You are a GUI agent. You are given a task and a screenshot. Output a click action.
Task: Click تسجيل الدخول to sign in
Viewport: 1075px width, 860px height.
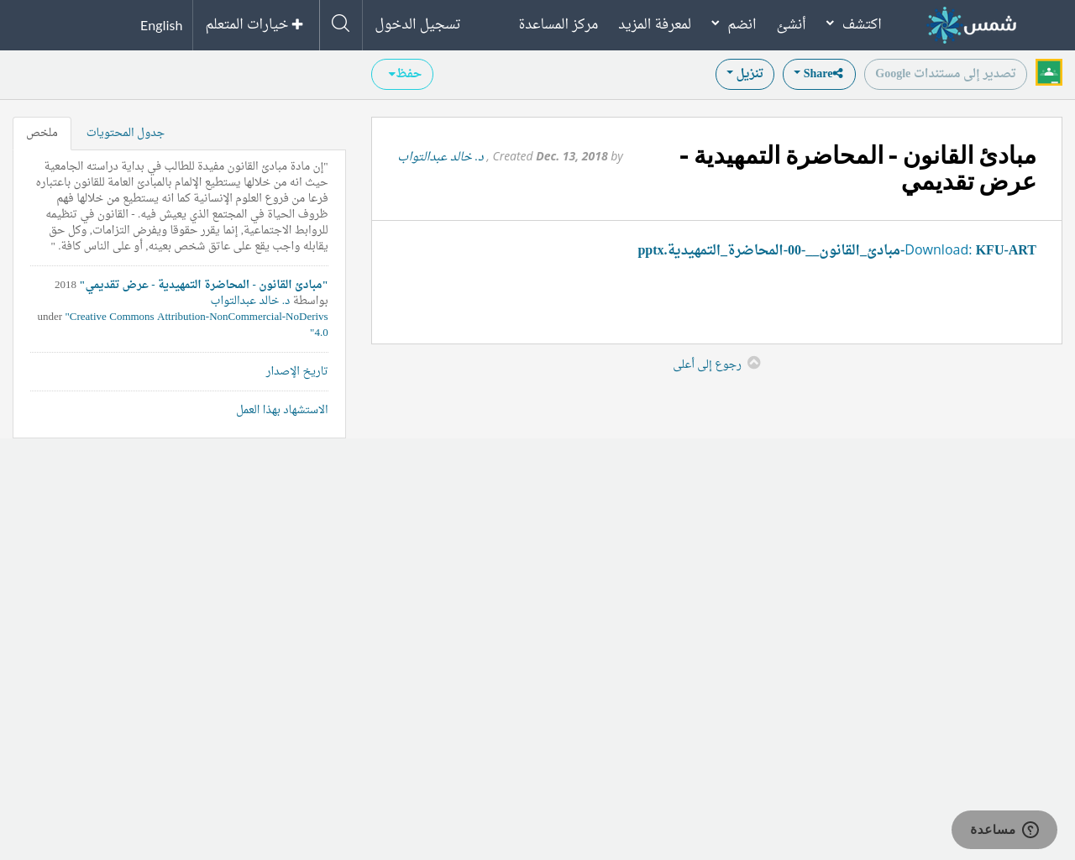coord(417,24)
